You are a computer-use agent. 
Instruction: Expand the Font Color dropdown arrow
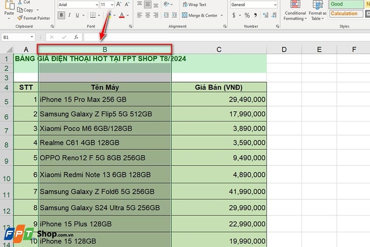pyautogui.click(x=128, y=15)
